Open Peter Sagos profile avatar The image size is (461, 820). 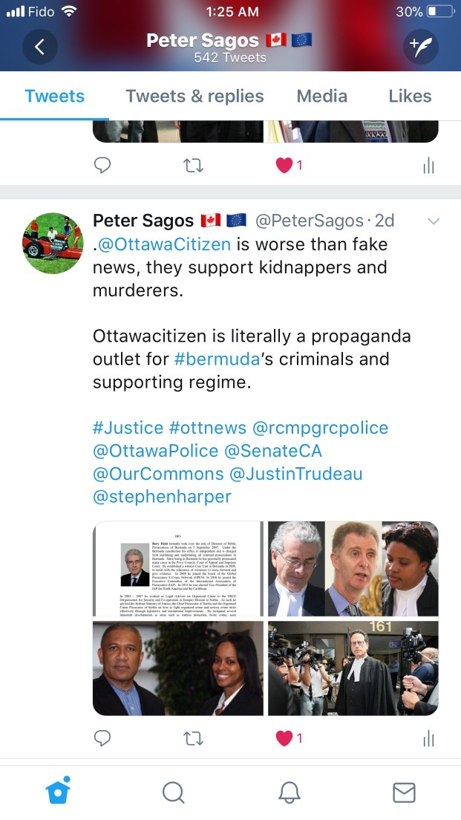click(52, 243)
